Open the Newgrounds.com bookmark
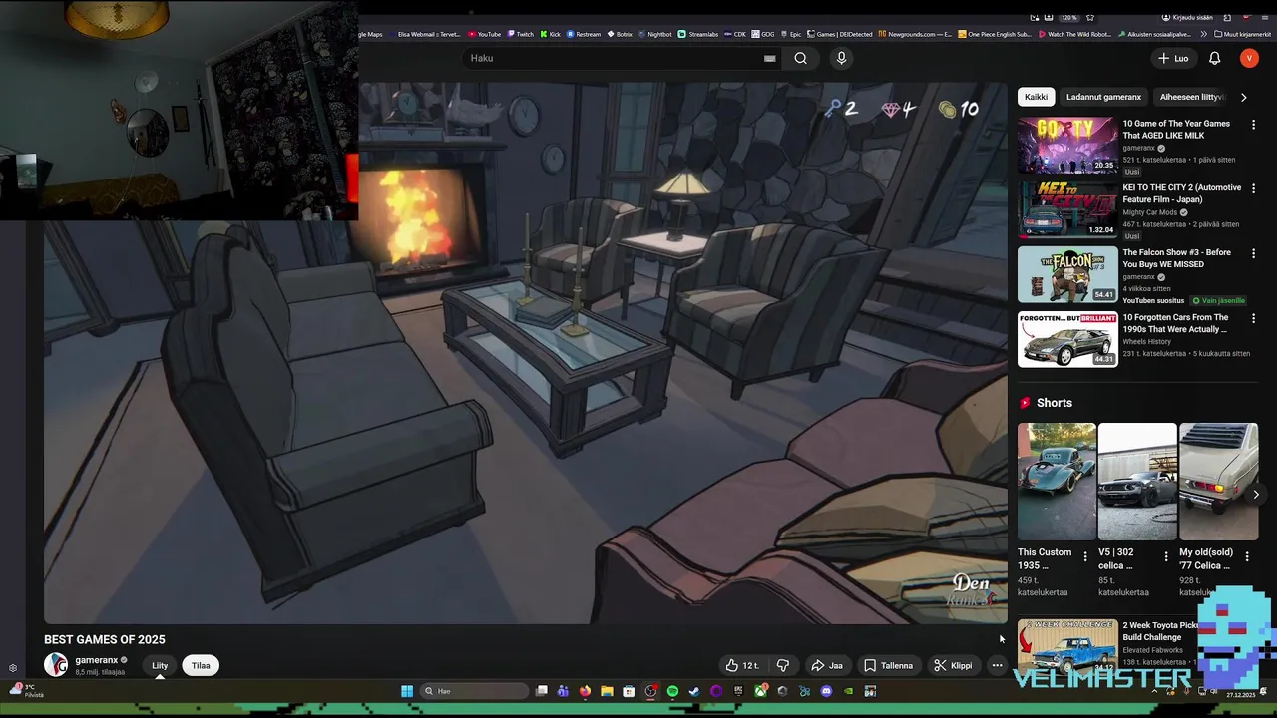 [x=915, y=34]
